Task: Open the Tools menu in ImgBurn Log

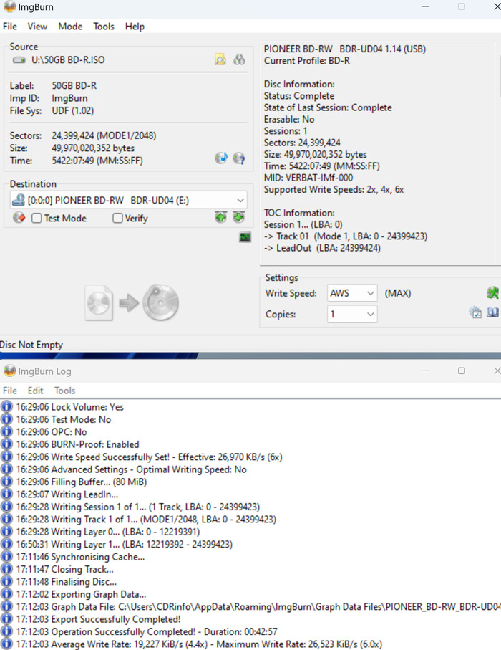Action: pos(65,391)
